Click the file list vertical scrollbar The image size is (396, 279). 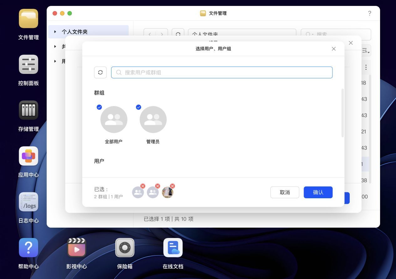370,128
